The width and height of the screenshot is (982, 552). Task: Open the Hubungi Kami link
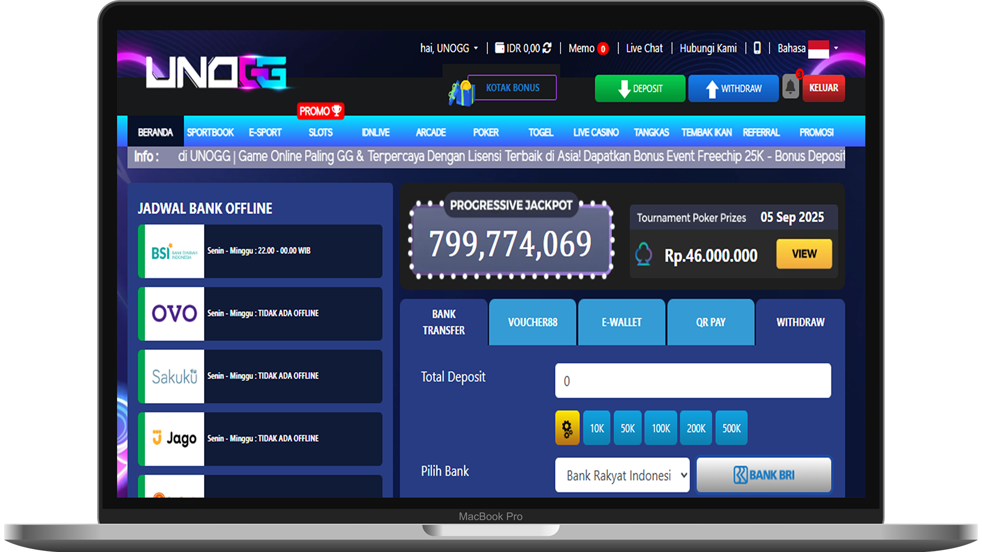coord(708,48)
